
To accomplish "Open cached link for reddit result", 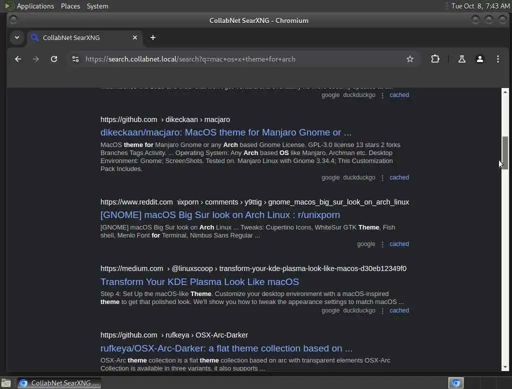I will (x=399, y=244).
